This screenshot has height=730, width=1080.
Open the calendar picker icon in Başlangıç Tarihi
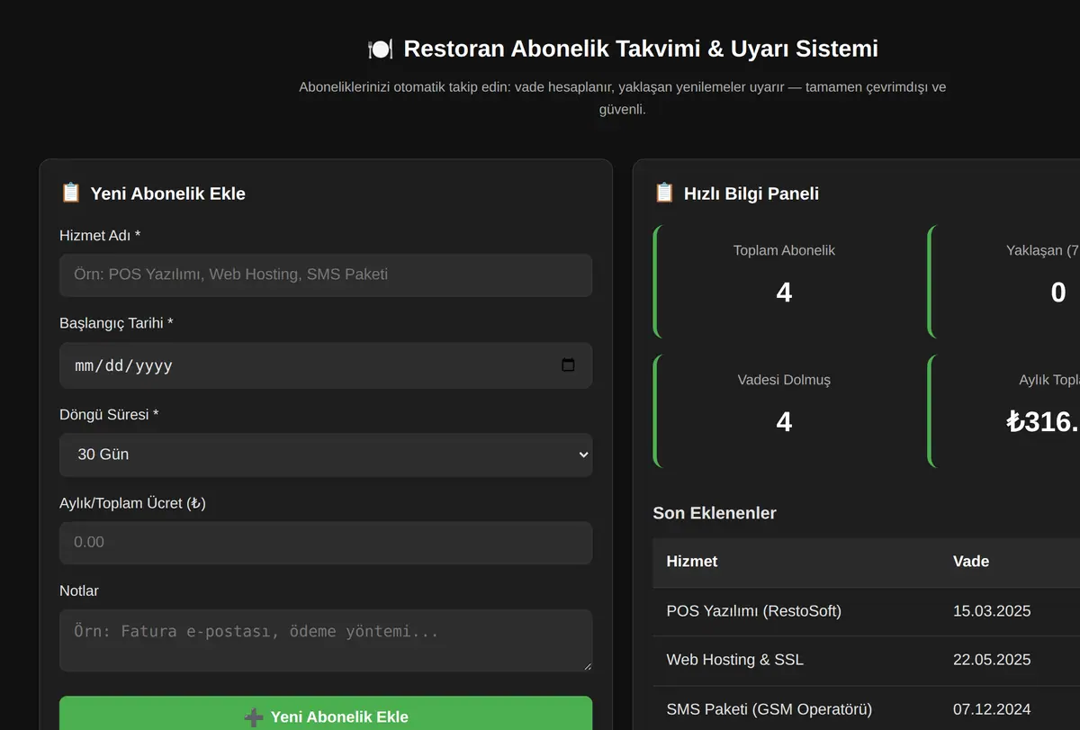pos(568,365)
